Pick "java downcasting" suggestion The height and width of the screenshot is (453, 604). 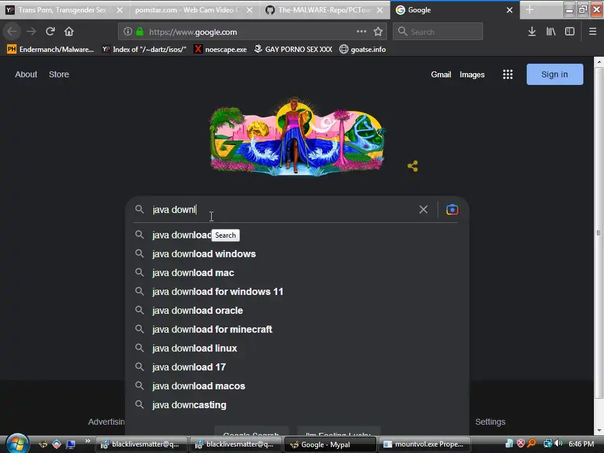[x=297, y=405]
